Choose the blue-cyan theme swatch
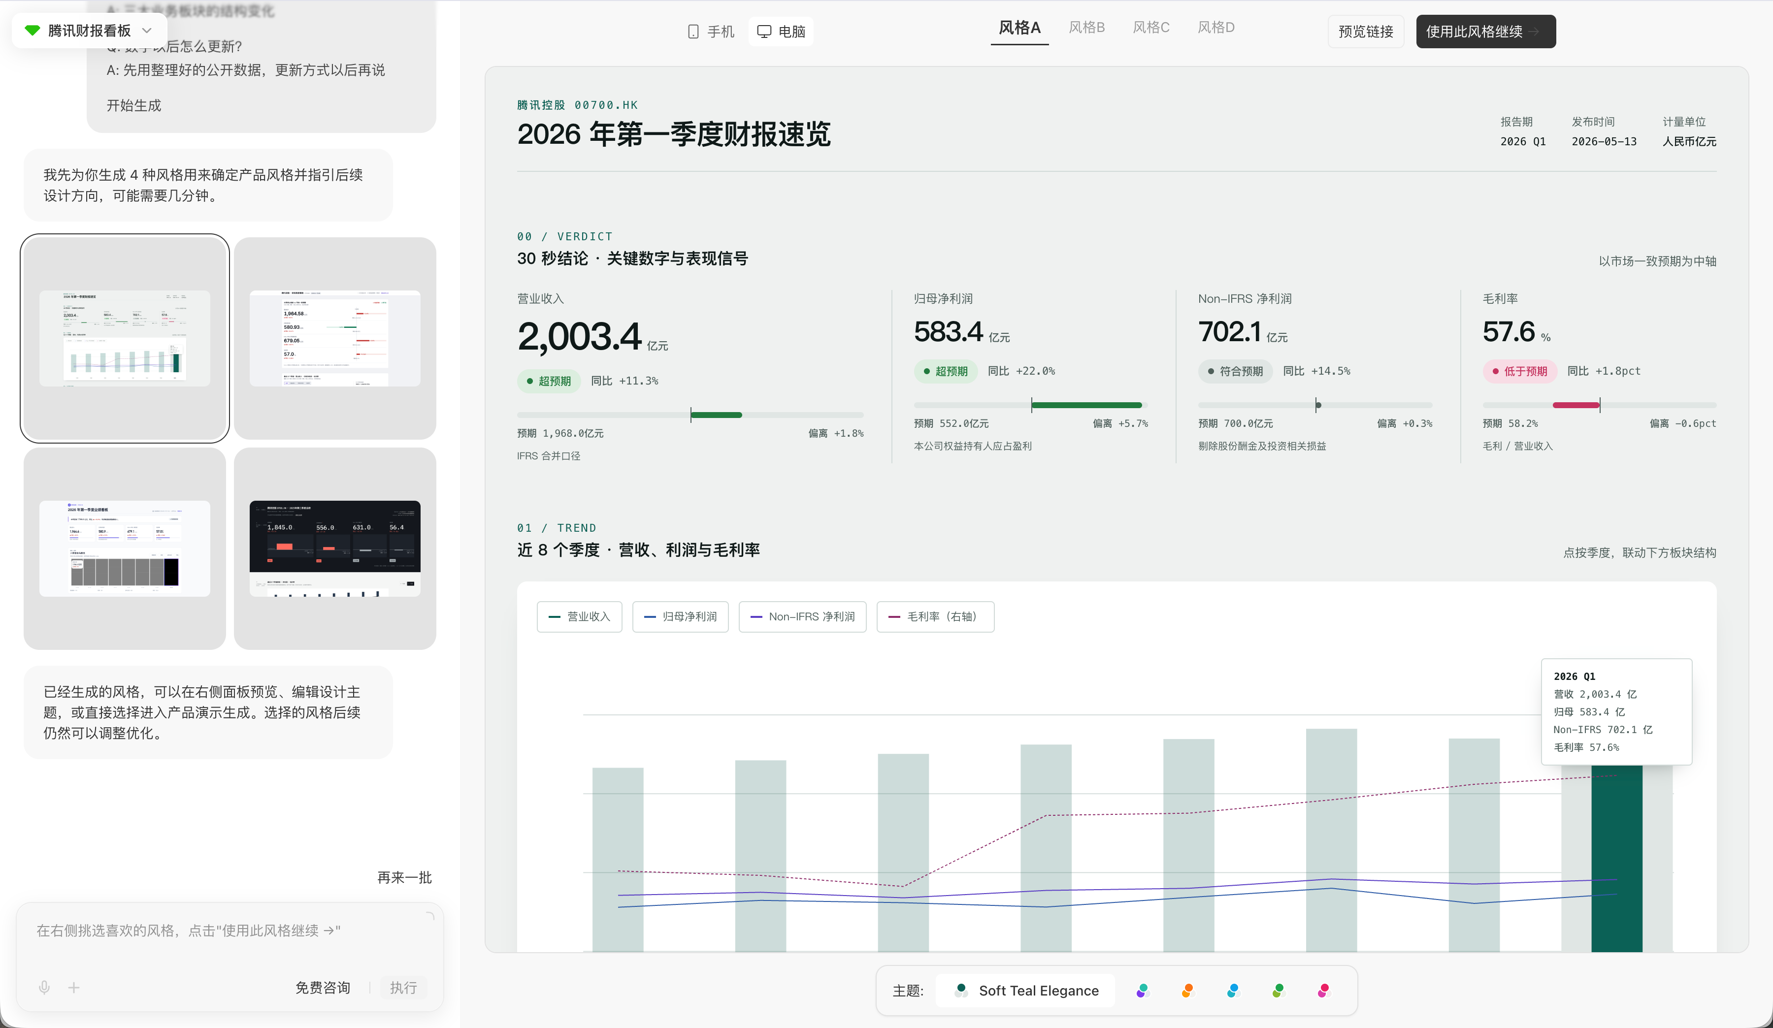Screen dimensions: 1773x1028 coord(1233,991)
